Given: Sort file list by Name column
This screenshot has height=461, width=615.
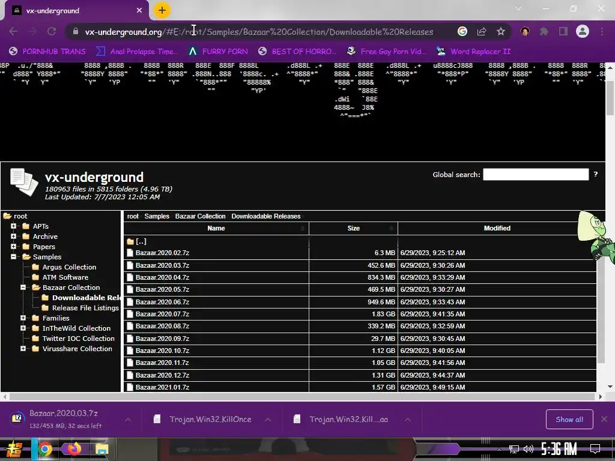Looking at the screenshot, I should coord(216,228).
